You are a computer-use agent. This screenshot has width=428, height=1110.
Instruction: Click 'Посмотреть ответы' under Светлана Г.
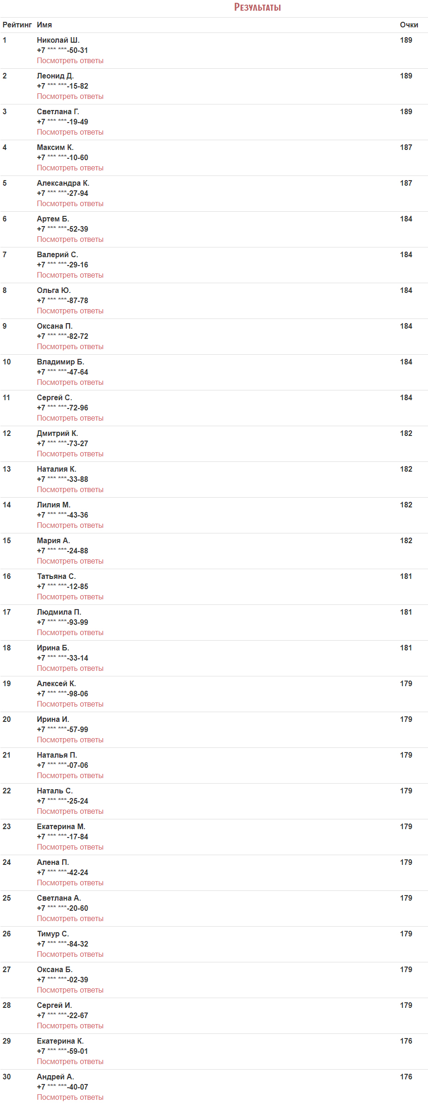(x=70, y=132)
